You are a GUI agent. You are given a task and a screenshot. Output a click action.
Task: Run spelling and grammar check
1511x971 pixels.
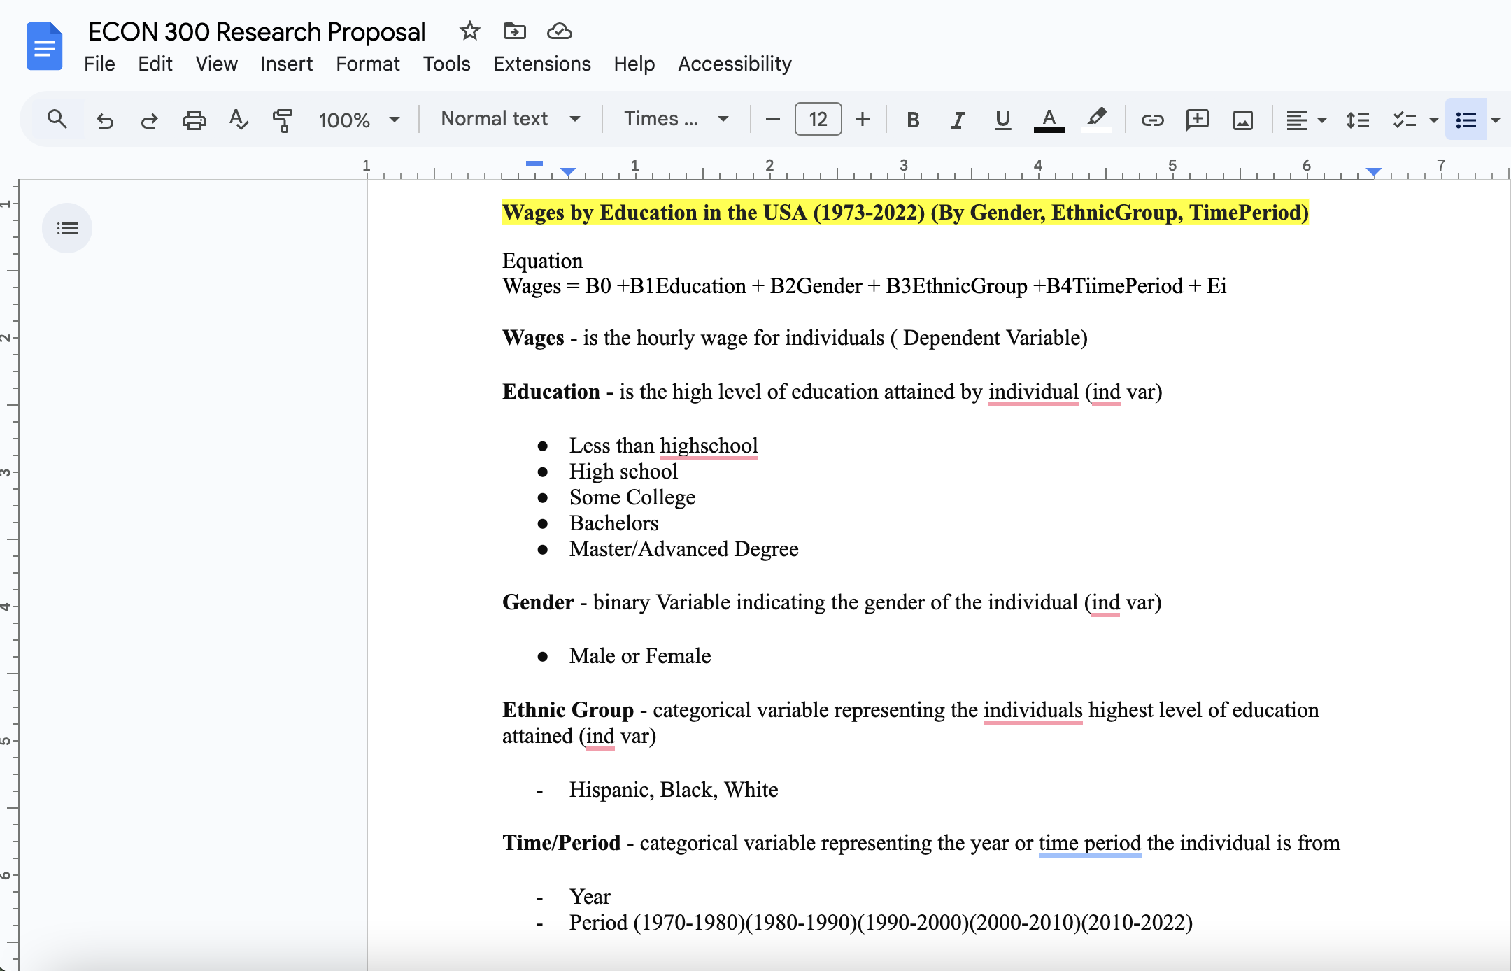coord(239,120)
